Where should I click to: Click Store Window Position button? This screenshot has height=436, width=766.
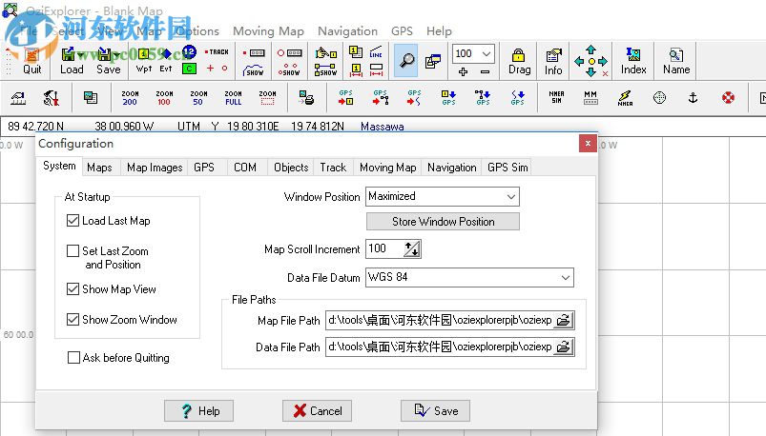point(443,222)
